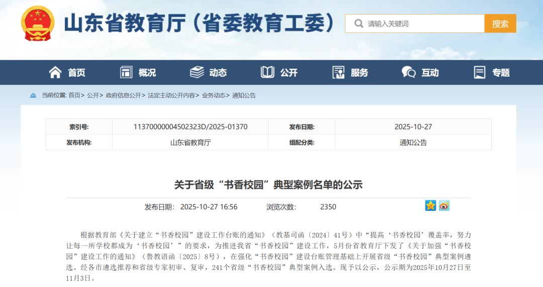Share to Weibo via red icon
The height and width of the screenshot is (287, 543).
pyautogui.click(x=444, y=206)
